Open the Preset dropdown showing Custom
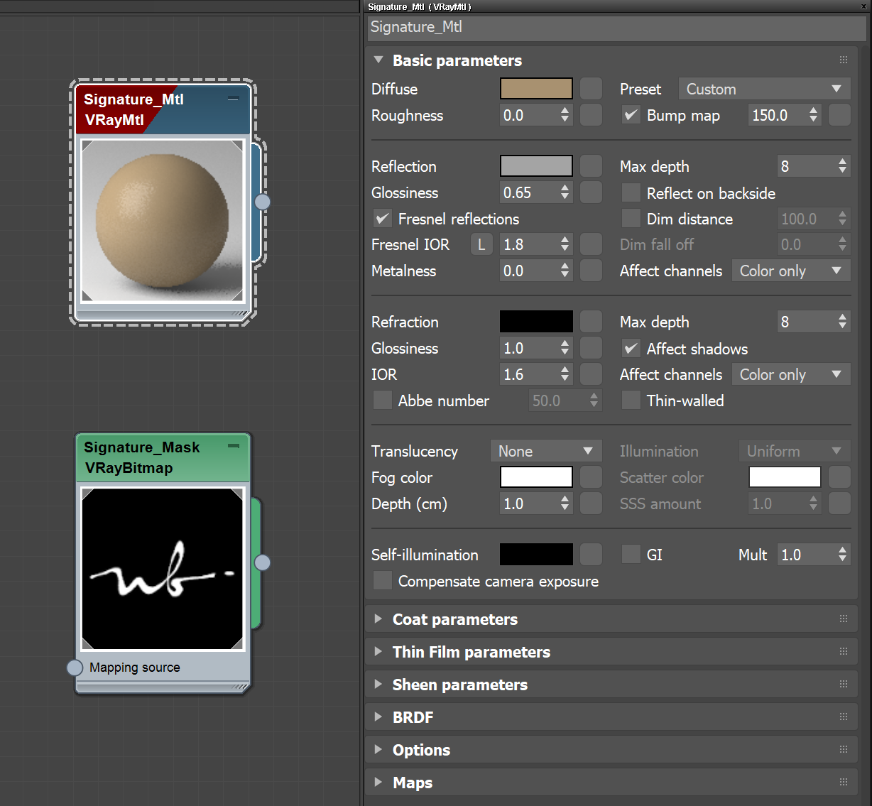872x806 pixels. point(764,89)
